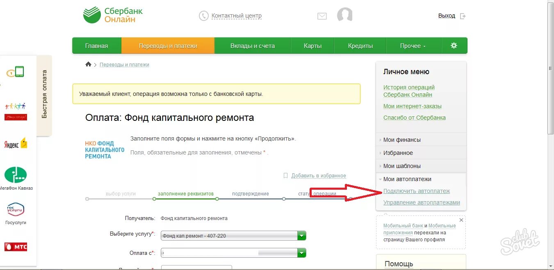Click the Выход link
The image size is (554, 270).
click(447, 16)
